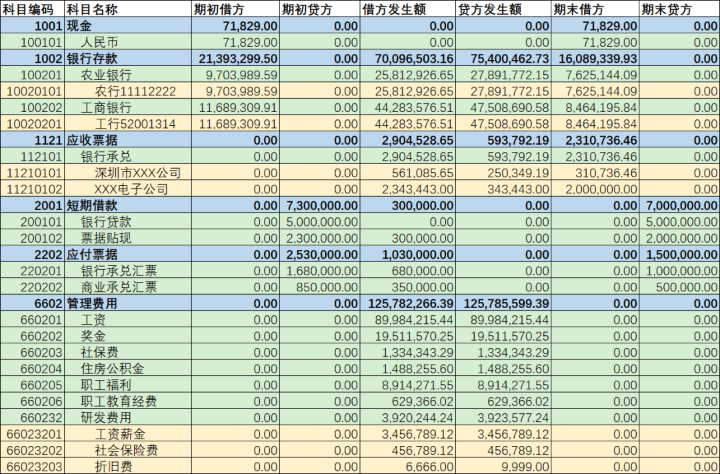This screenshot has height=474, width=720.
Task: Click the value 125,782,266.39
Action: [408, 303]
